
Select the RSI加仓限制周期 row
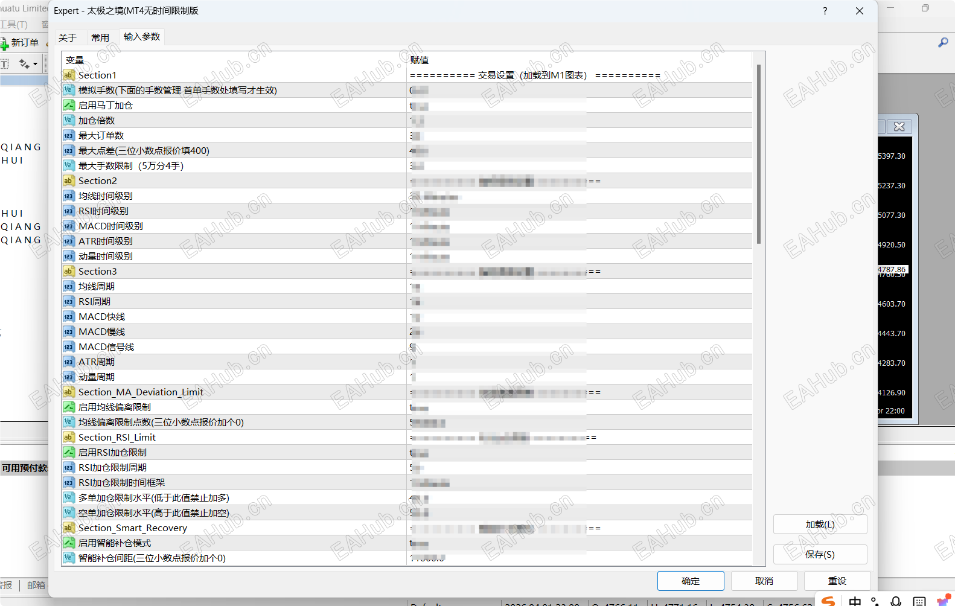coord(407,467)
